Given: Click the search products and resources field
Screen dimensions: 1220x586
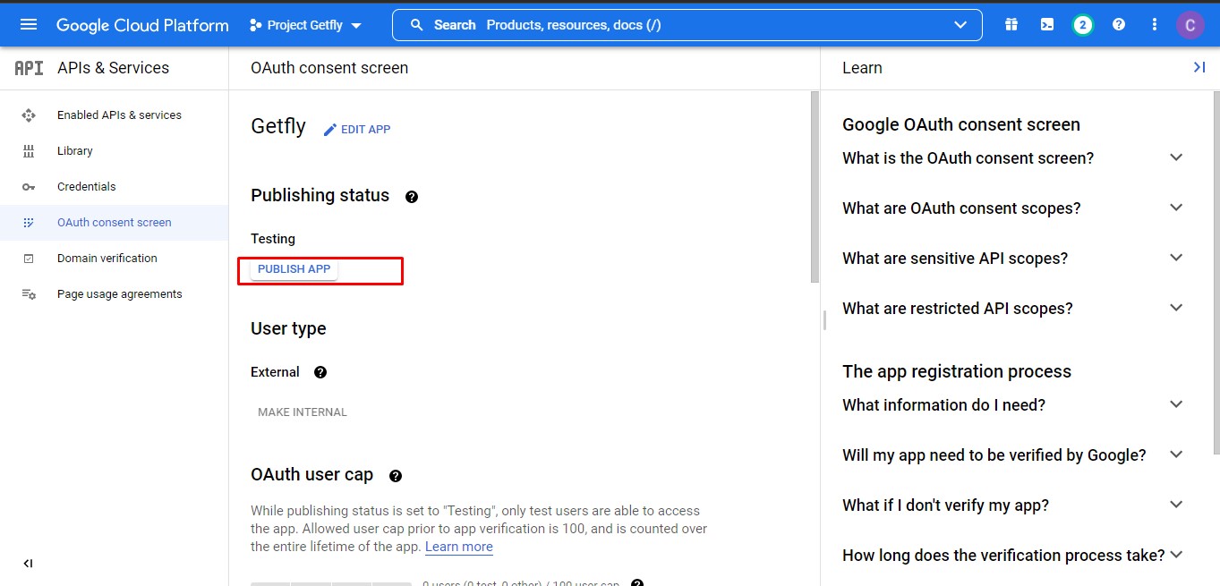Looking at the screenshot, I should (680, 25).
